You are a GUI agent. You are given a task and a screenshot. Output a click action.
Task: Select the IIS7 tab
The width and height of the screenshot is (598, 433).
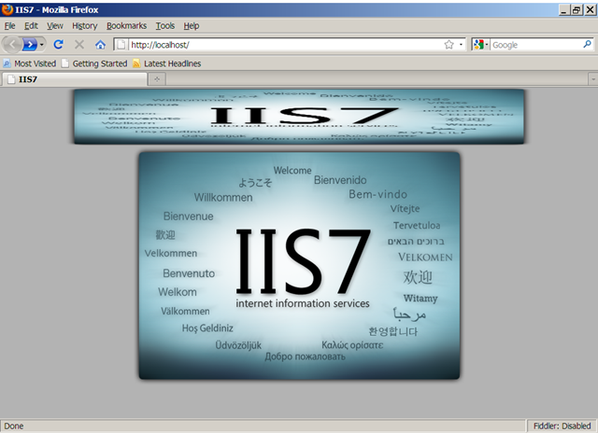[75, 79]
